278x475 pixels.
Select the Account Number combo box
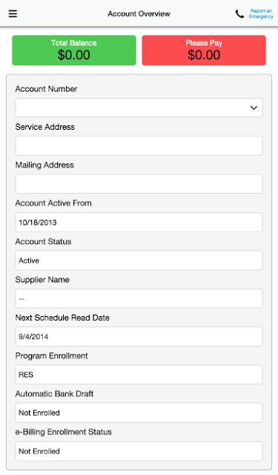pyautogui.click(x=139, y=108)
